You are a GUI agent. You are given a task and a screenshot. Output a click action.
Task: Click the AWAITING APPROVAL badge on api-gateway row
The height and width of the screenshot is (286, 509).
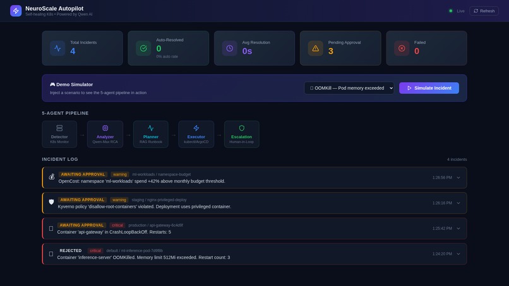click(x=81, y=225)
